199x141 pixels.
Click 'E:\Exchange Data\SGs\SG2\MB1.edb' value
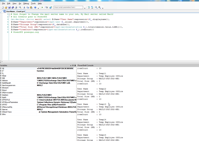(x=53, y=83)
